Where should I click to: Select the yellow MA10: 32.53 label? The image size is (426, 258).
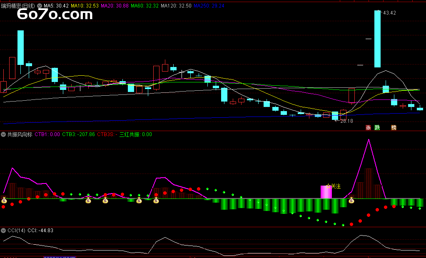point(85,6)
